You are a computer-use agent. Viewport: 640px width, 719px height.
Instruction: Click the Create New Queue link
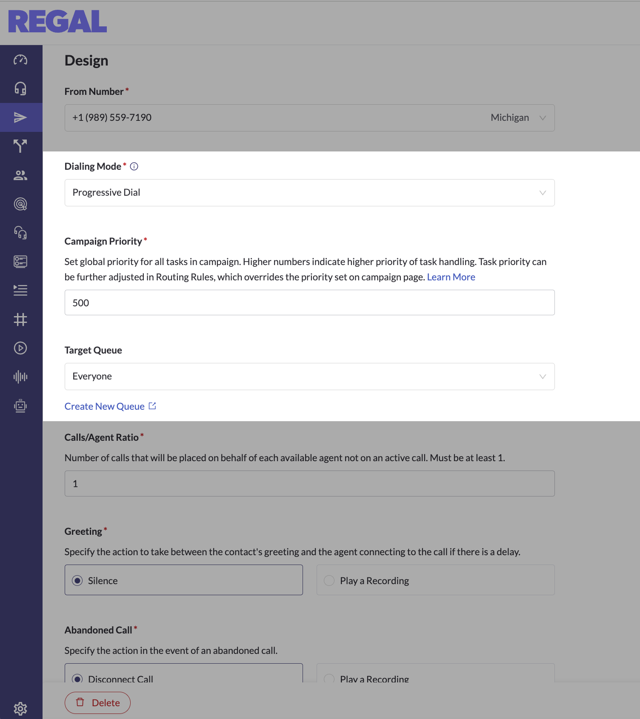(x=105, y=406)
